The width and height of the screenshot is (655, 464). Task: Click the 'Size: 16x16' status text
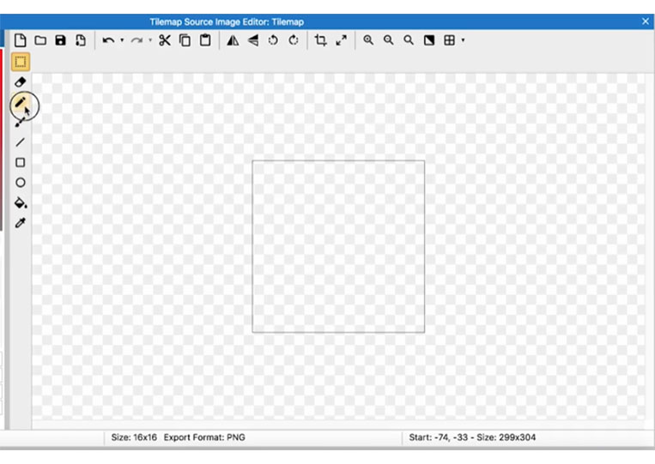134,437
